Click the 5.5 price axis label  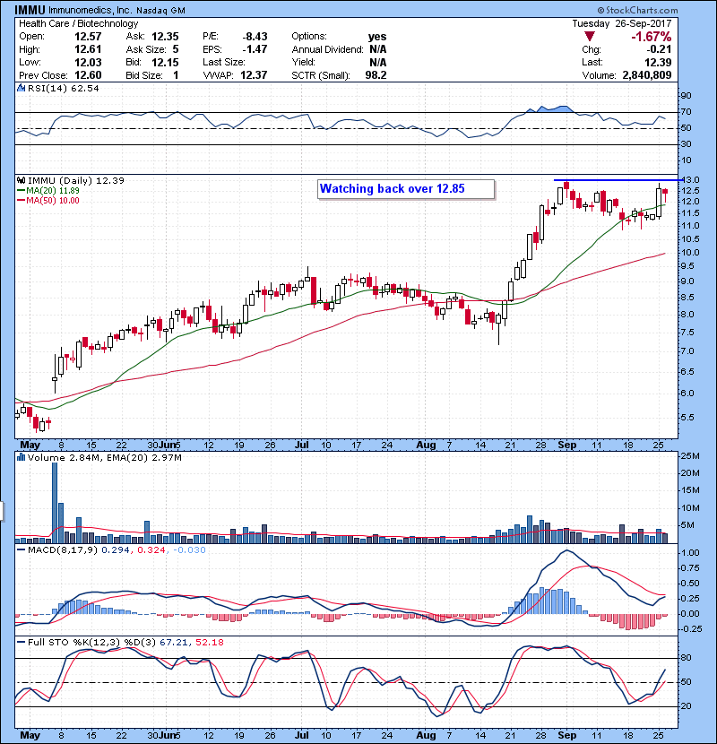pos(688,418)
